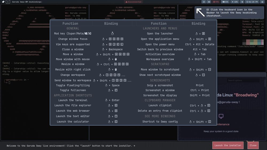The height and width of the screenshot is (150, 267).
Task: Click the 'Move window to scratchpad' entry
Action: click(x=160, y=69)
